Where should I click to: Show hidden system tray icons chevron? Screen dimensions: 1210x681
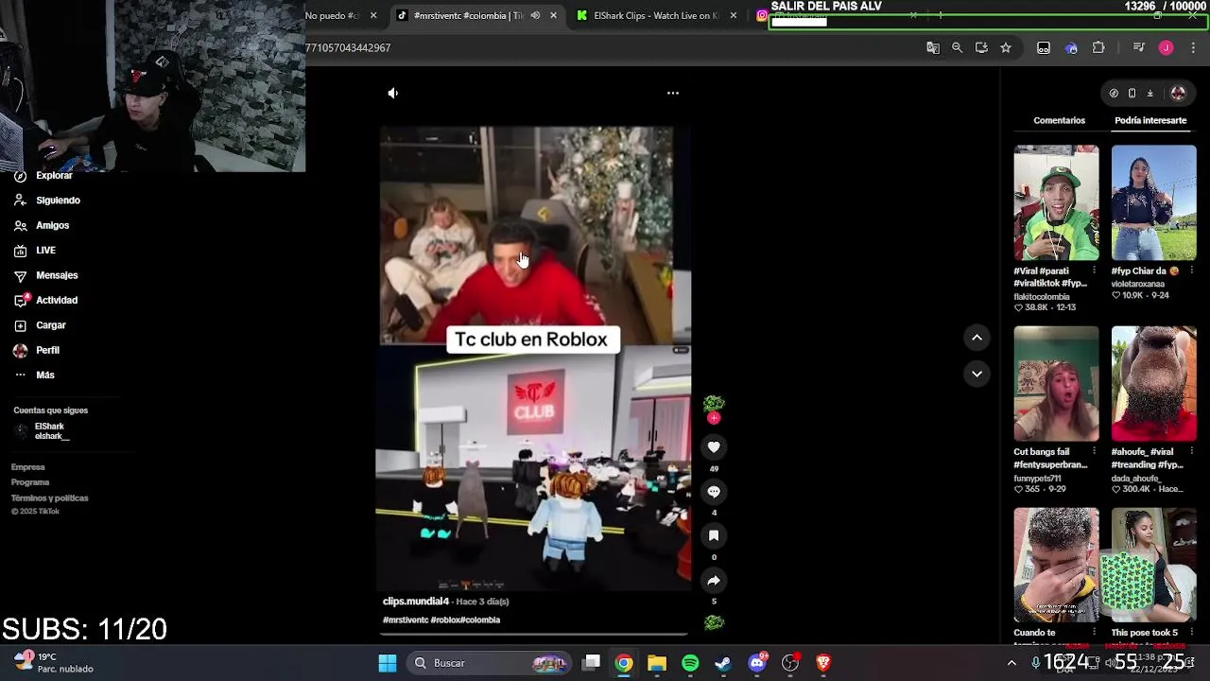pos(1011,663)
